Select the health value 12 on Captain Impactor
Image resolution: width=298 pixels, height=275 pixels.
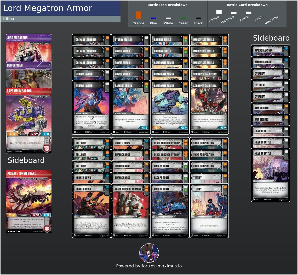[33, 134]
